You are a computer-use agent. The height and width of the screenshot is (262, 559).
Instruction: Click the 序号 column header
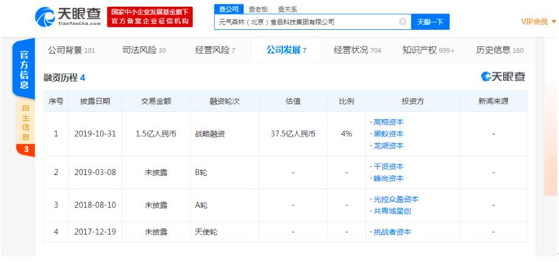[56, 102]
